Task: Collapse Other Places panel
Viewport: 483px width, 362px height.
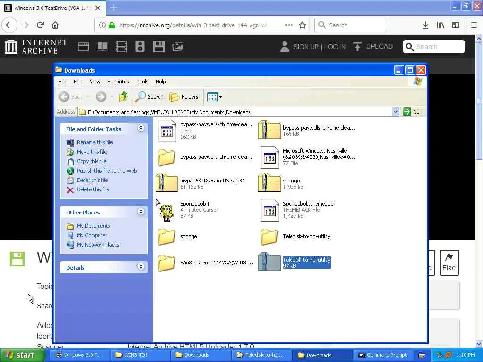Action: click(141, 212)
